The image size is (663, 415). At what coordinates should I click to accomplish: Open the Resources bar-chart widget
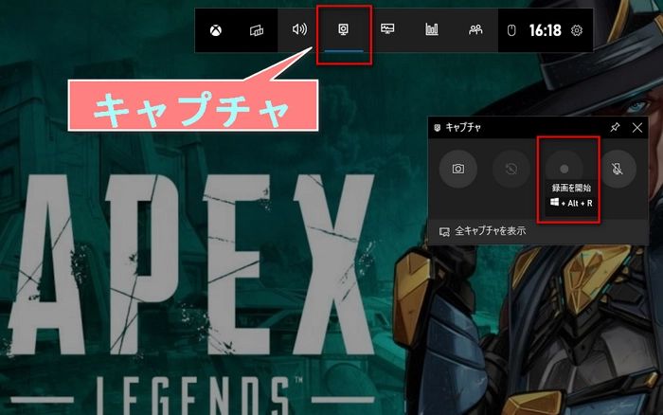pyautogui.click(x=432, y=29)
